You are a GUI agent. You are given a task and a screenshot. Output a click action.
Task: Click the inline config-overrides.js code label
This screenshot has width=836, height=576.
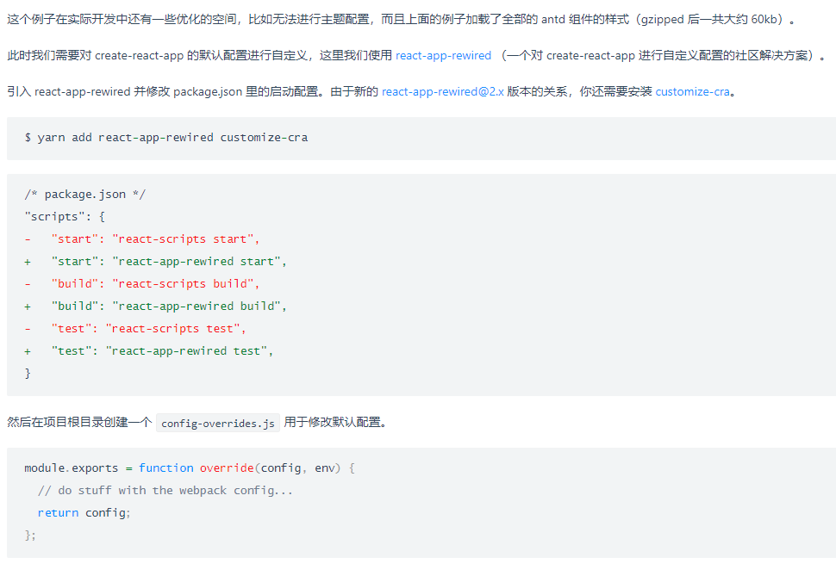coord(218,423)
